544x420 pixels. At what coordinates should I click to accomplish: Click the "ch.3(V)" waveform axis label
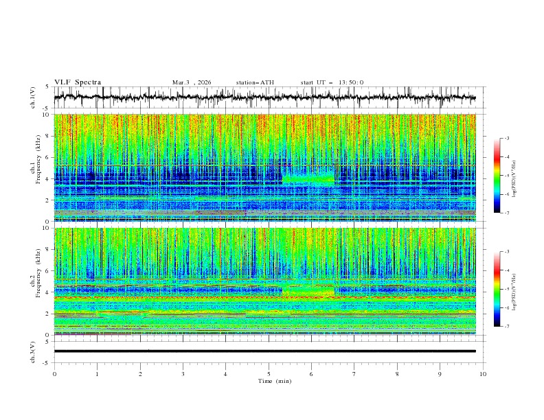[33, 352]
